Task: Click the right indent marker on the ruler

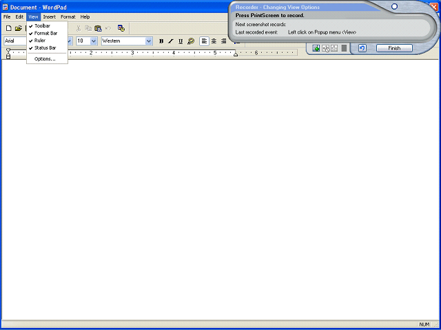Action: [x=236, y=54]
